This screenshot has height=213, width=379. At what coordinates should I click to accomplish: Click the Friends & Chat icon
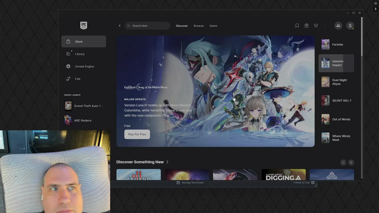tap(313, 183)
